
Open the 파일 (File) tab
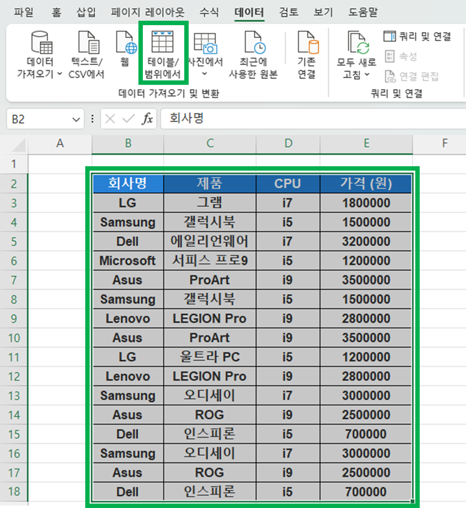[x=24, y=12]
